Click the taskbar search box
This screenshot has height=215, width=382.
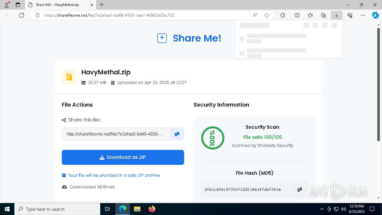[57, 209]
